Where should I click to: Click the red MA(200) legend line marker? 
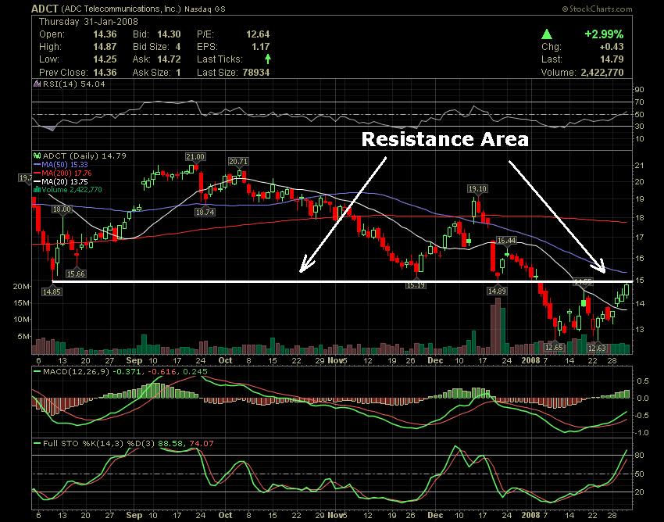point(37,173)
